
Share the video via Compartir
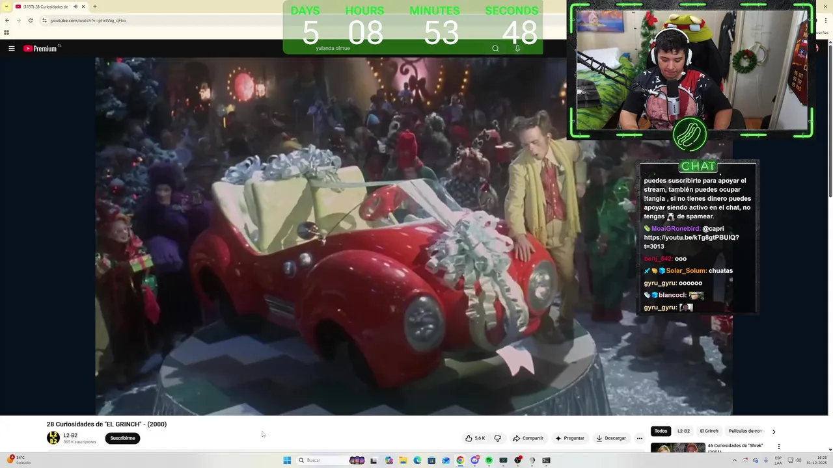pos(528,438)
